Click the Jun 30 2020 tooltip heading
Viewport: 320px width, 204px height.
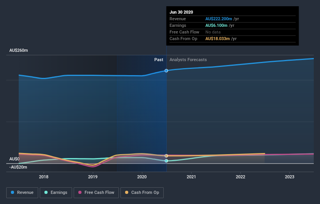pos(181,12)
